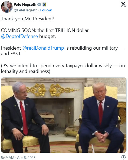Open the @DeptofDefense mention

19,36
